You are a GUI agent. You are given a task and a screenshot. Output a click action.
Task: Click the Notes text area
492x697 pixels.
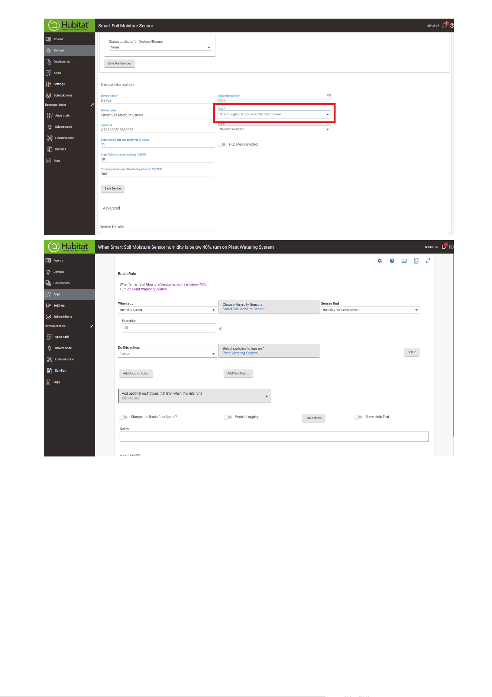click(x=274, y=437)
